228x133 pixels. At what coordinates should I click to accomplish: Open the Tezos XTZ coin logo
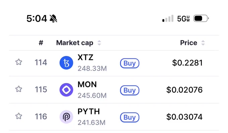[66, 63]
